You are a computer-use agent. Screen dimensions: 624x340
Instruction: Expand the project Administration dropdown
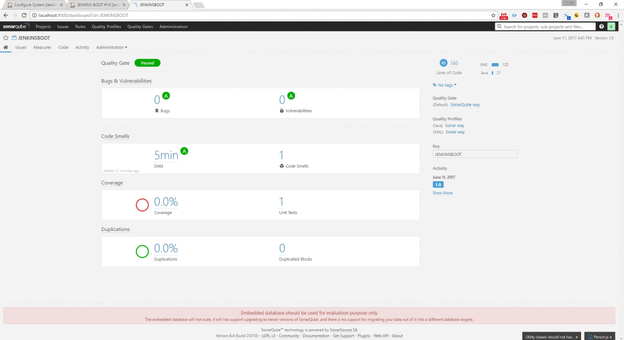tap(112, 47)
